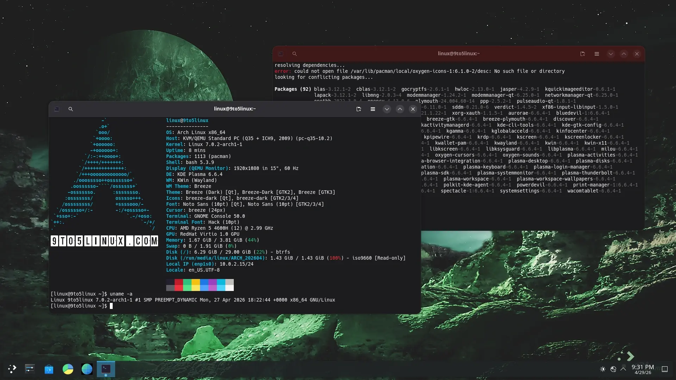Image resolution: width=676 pixels, height=380 pixels.
Task: Expand hidden system tray icons arrow
Action: (x=623, y=369)
